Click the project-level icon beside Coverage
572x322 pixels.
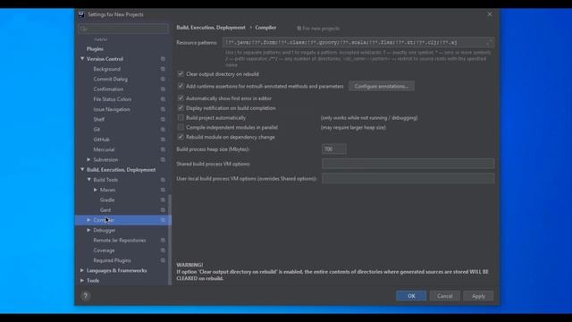(163, 250)
